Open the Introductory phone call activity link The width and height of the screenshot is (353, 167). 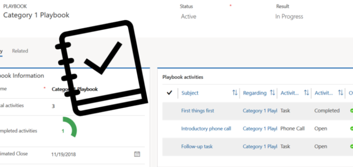pyautogui.click(x=206, y=128)
